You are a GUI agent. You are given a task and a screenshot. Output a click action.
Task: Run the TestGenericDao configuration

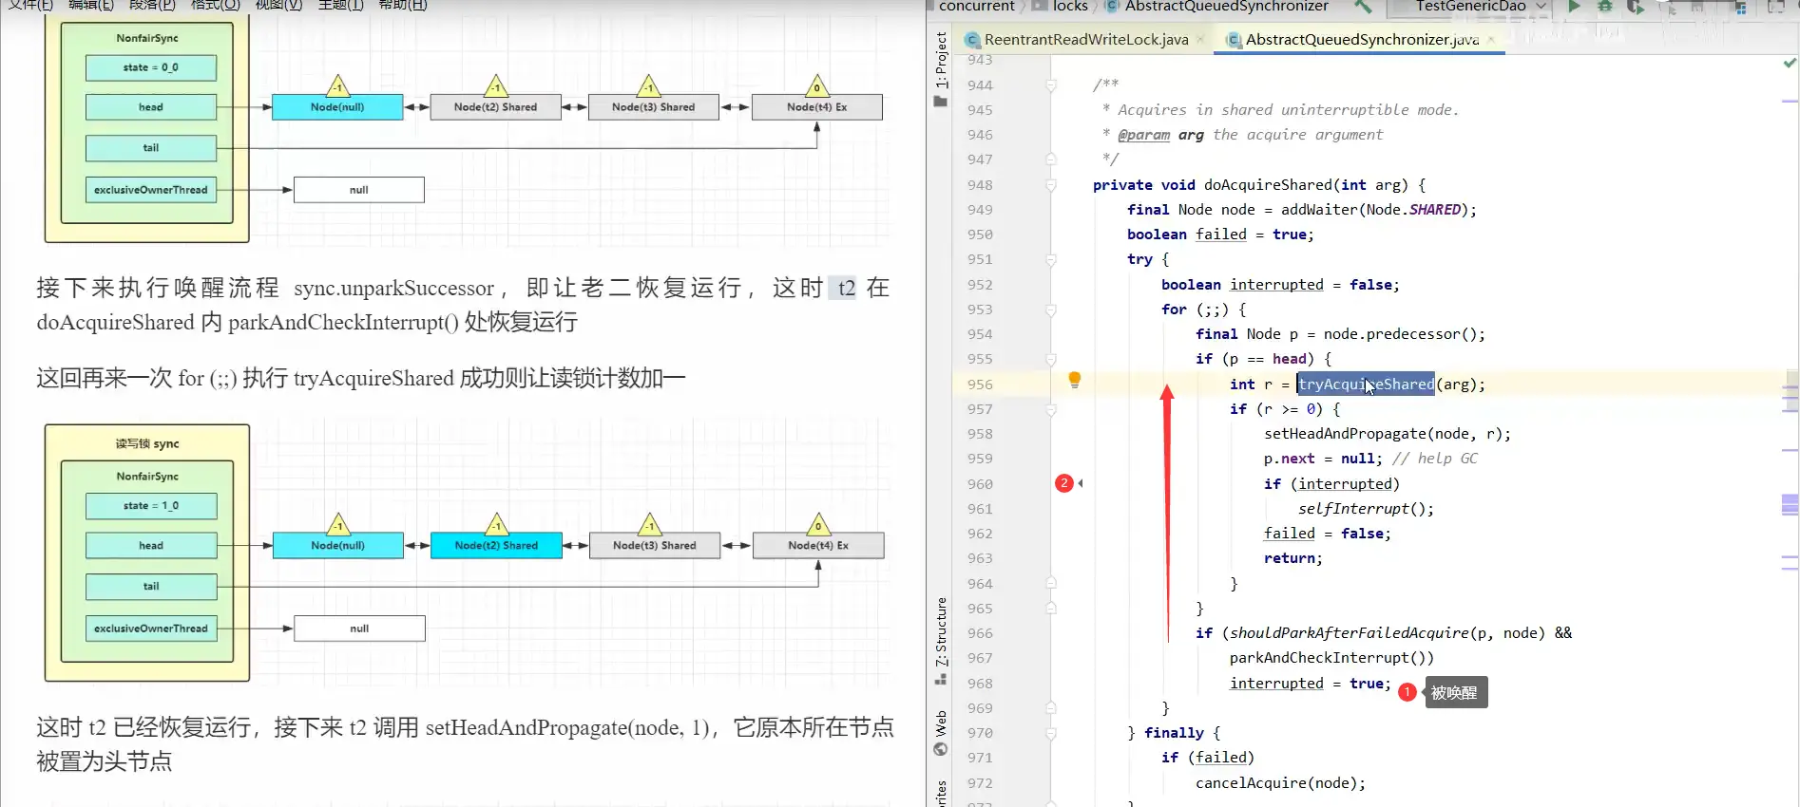click(x=1575, y=6)
